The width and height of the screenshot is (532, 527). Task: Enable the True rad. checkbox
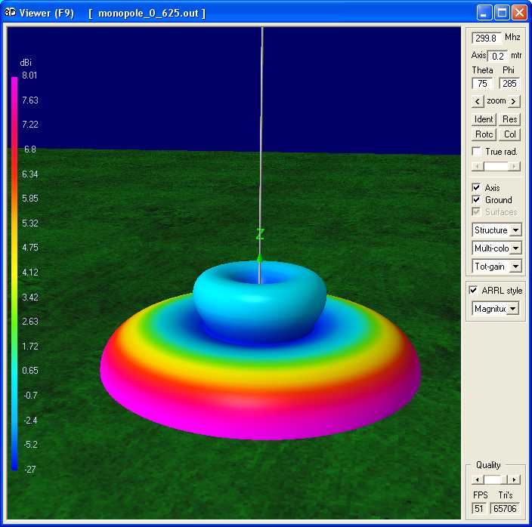coord(476,152)
